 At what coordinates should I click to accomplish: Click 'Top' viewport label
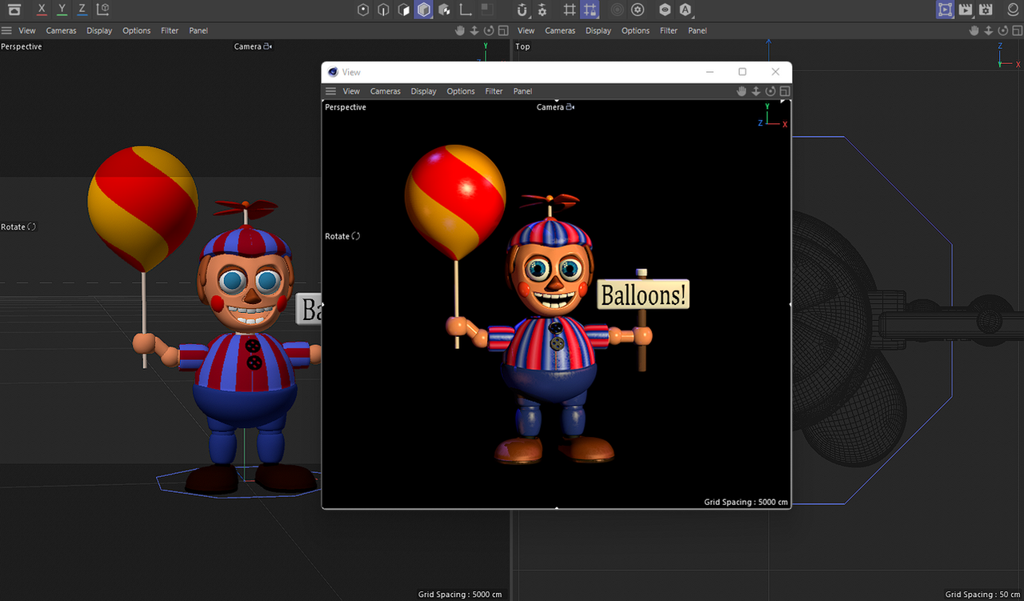522,46
